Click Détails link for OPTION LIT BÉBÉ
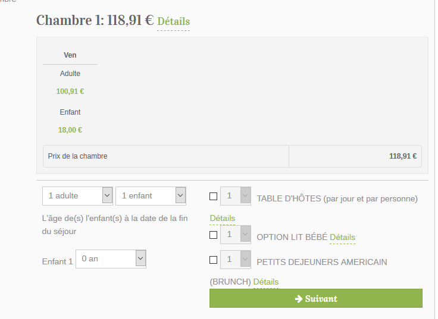The width and height of the screenshot is (438, 319). (x=342, y=238)
